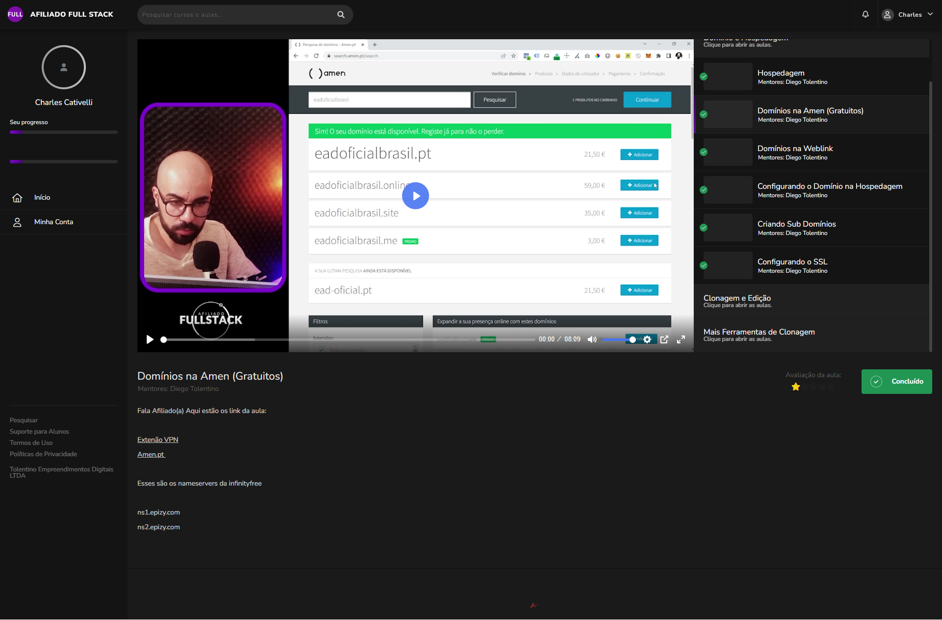Toggle the Domínios na Weblink checkmark
The height and width of the screenshot is (620, 942).
pos(704,152)
